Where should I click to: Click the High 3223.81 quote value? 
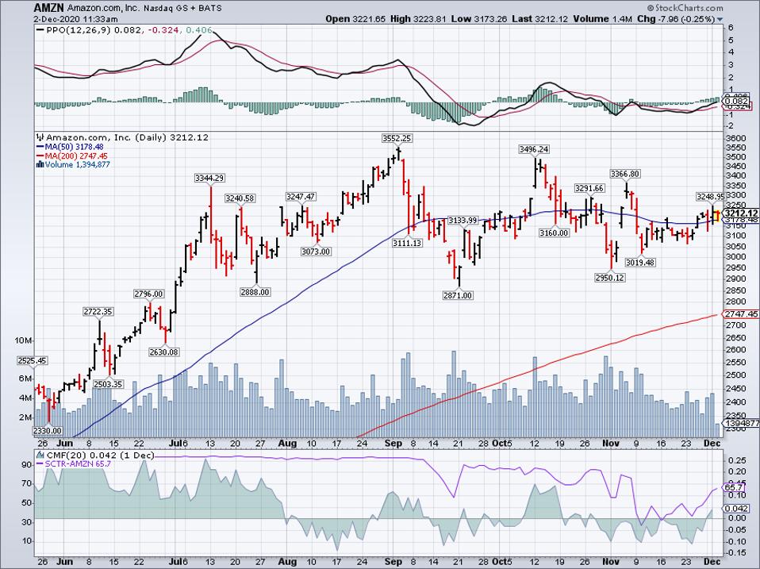pyautogui.click(x=418, y=19)
